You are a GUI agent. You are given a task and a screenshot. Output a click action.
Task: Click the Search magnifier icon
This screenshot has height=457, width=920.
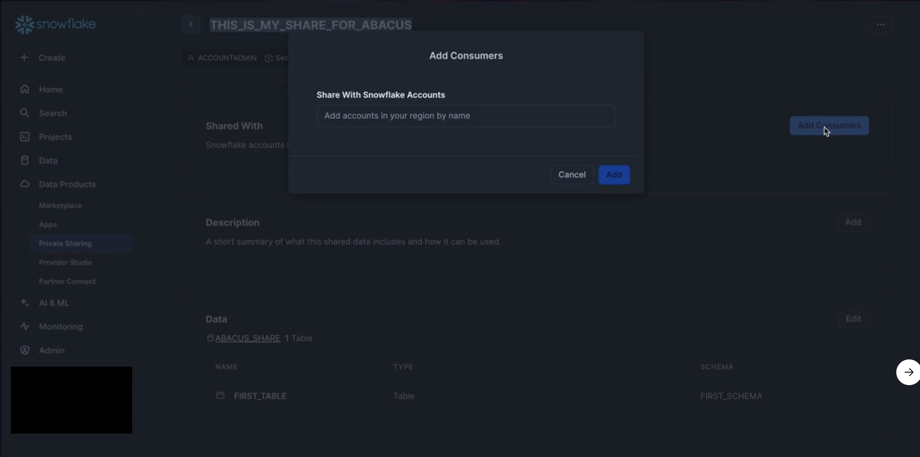pyautogui.click(x=25, y=113)
